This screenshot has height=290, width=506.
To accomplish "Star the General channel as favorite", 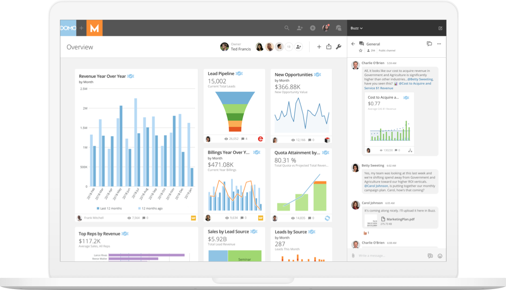I will pyautogui.click(x=360, y=50).
